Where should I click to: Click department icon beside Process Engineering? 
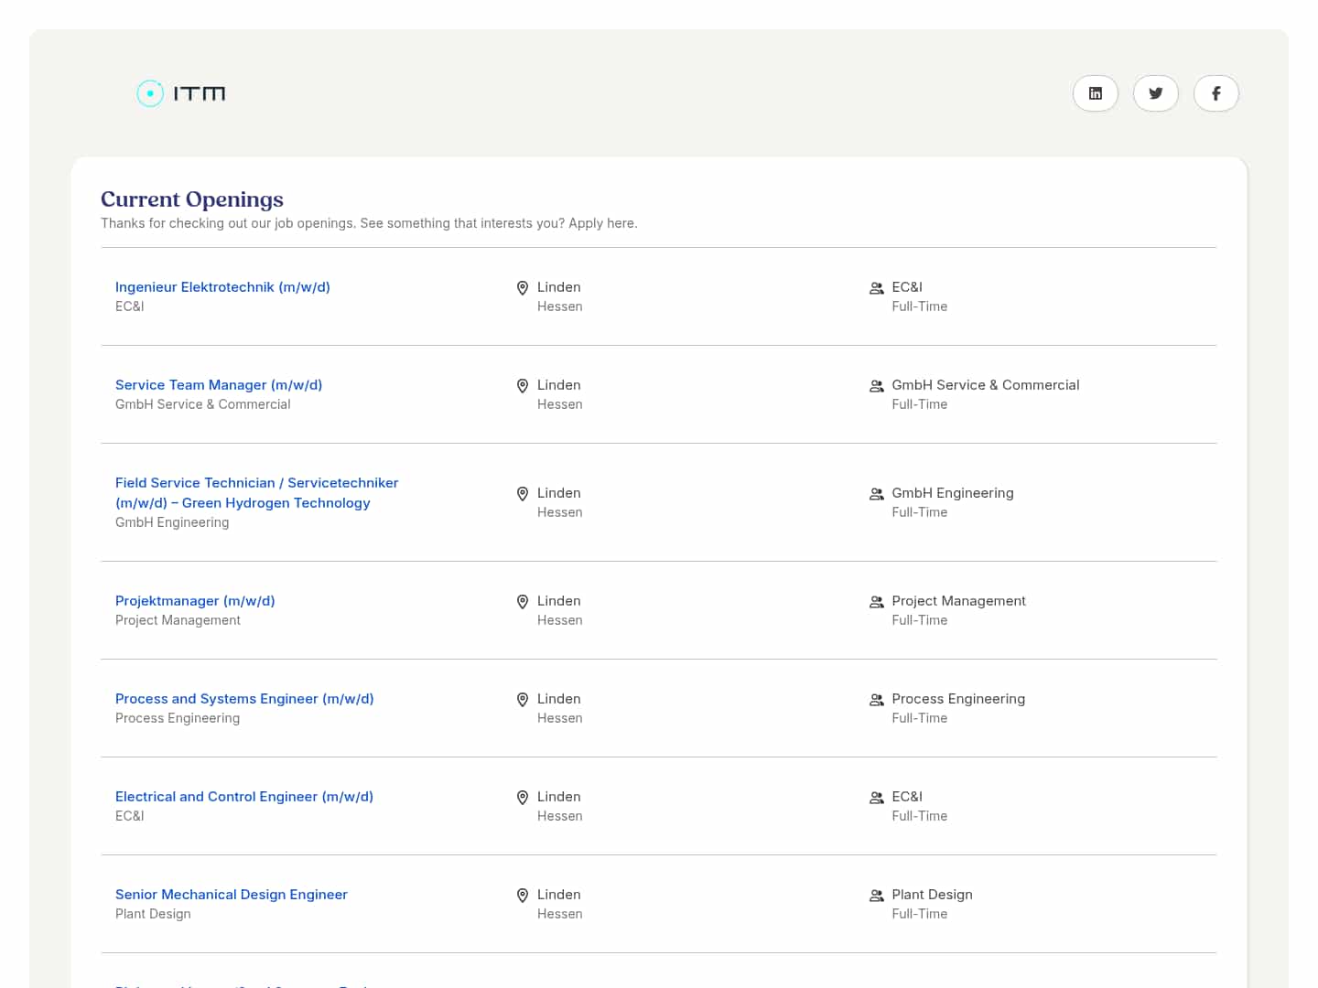(x=876, y=700)
